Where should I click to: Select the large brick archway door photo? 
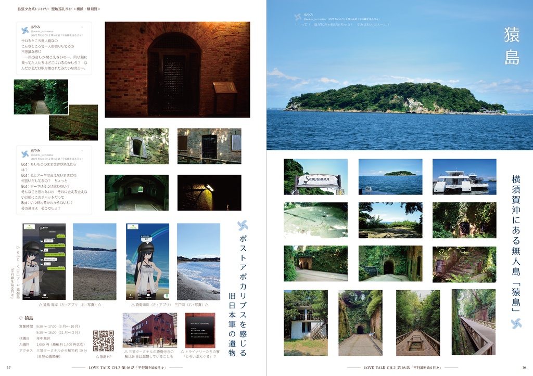[177, 70]
